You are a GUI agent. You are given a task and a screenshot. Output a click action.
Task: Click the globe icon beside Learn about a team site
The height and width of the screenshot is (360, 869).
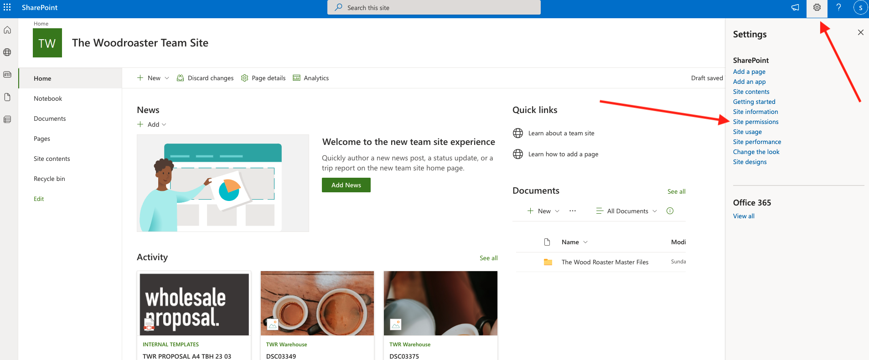[518, 133]
